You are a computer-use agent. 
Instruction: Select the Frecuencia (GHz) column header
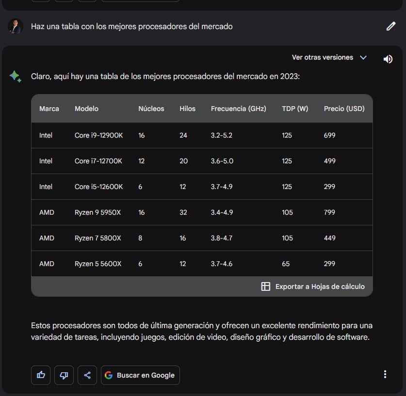[239, 109]
